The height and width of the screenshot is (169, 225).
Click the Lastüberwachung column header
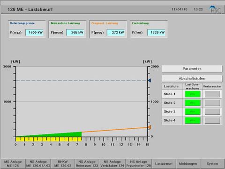(x=193, y=86)
